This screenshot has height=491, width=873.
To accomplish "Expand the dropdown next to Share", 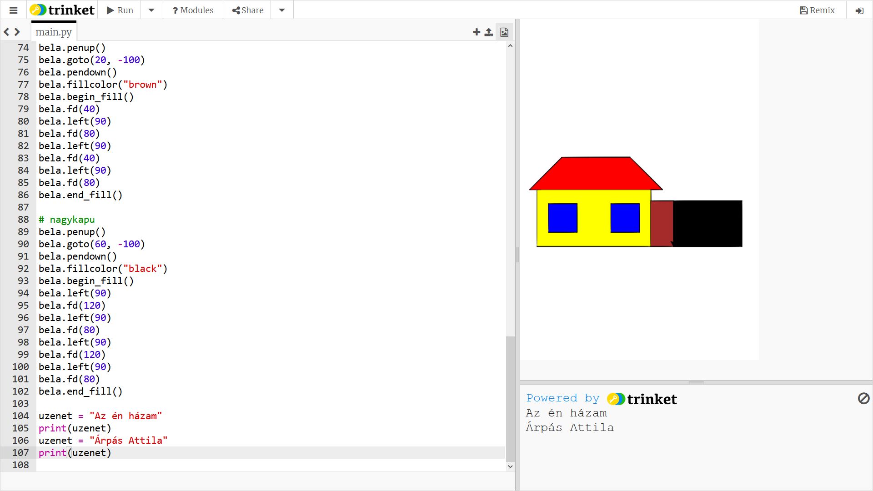I will [x=282, y=10].
